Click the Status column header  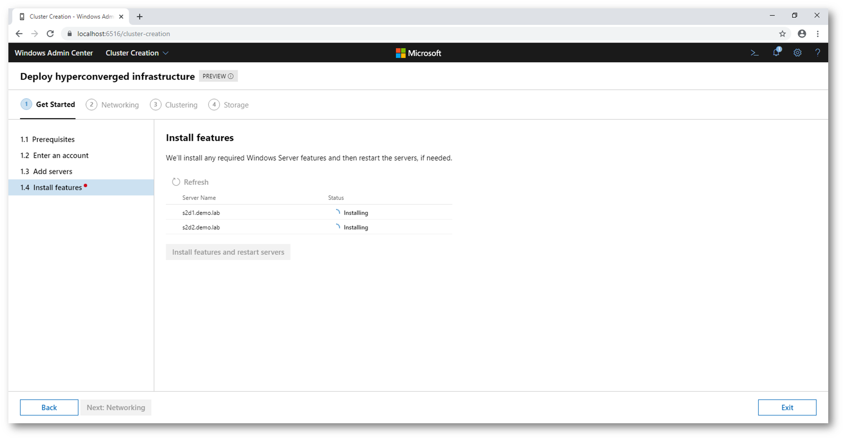click(336, 198)
